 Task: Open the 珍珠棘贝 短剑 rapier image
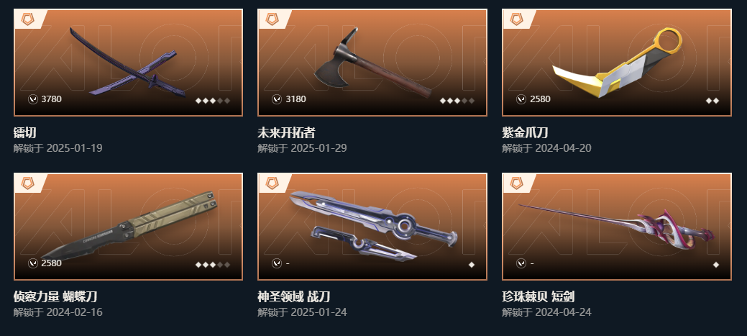coord(617,227)
